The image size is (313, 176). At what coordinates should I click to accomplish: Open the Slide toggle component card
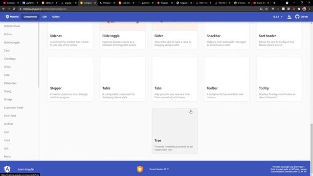122,36
